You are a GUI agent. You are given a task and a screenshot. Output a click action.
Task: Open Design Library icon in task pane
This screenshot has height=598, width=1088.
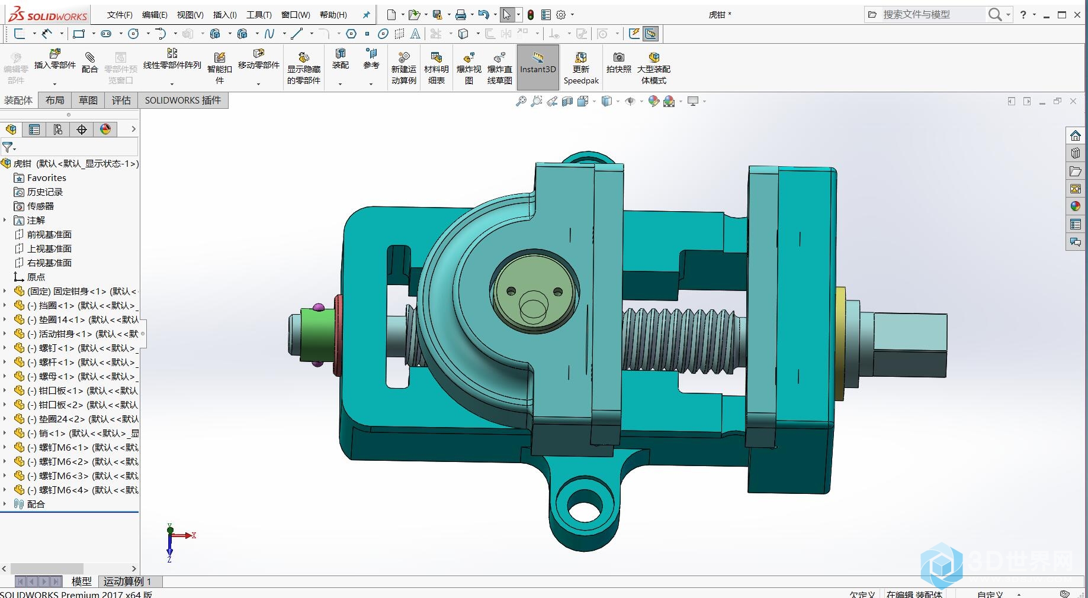coord(1075,153)
